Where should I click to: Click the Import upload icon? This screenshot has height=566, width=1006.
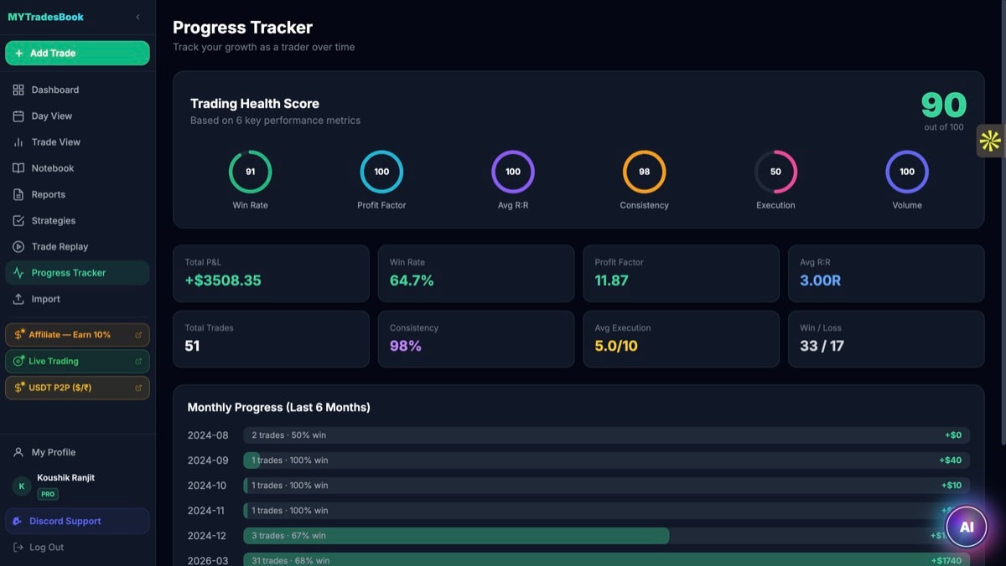click(x=18, y=299)
